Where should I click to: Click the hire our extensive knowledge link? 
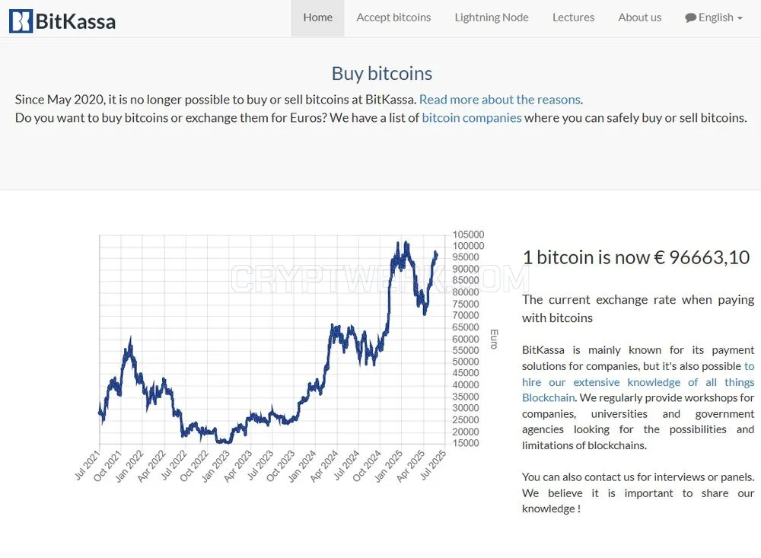coord(638,381)
